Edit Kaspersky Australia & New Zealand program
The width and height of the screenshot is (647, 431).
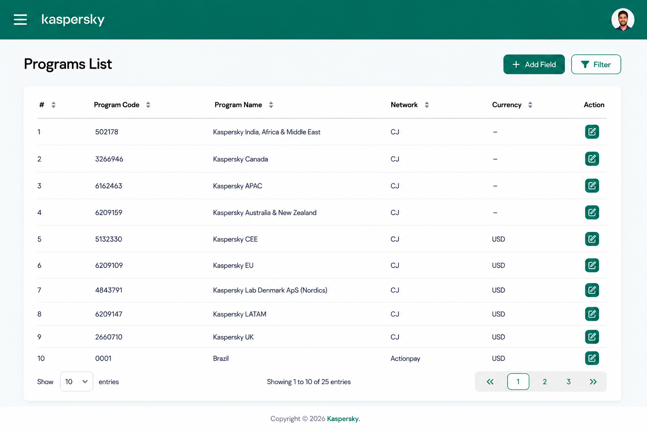pos(592,213)
